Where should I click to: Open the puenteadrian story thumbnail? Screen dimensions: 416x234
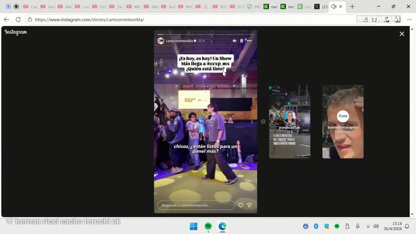(x=290, y=122)
